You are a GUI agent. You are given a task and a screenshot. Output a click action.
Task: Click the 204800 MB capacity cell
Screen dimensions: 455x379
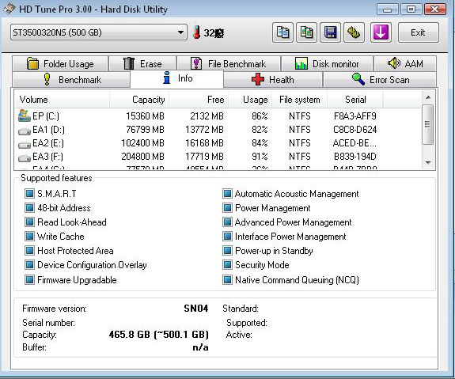pos(142,157)
